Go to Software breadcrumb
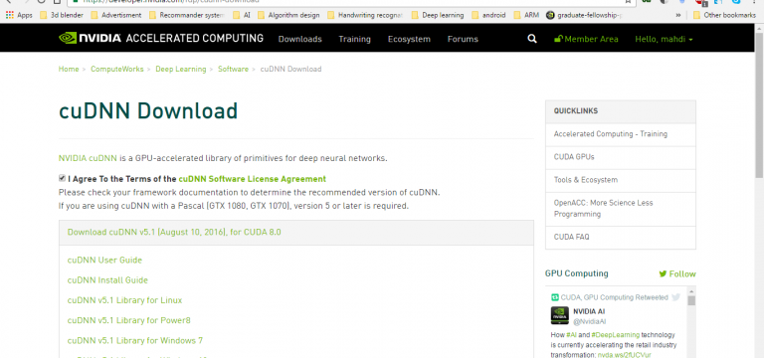 (x=233, y=70)
